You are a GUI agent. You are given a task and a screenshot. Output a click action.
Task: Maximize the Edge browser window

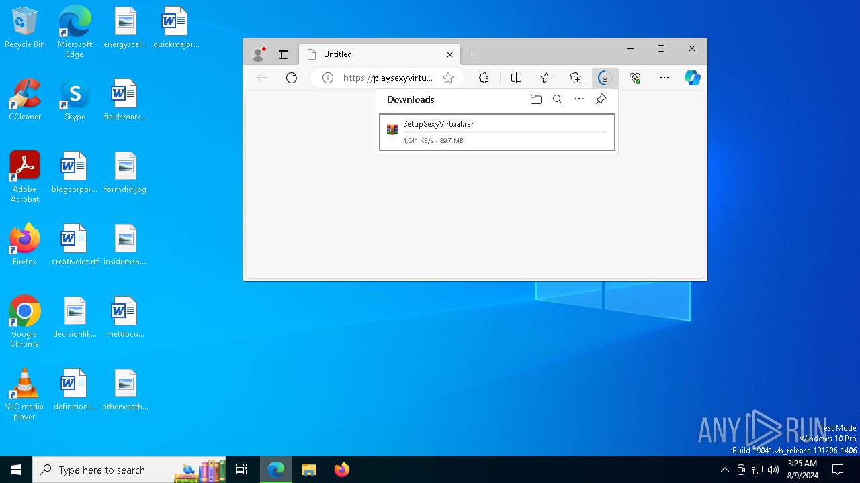[661, 48]
